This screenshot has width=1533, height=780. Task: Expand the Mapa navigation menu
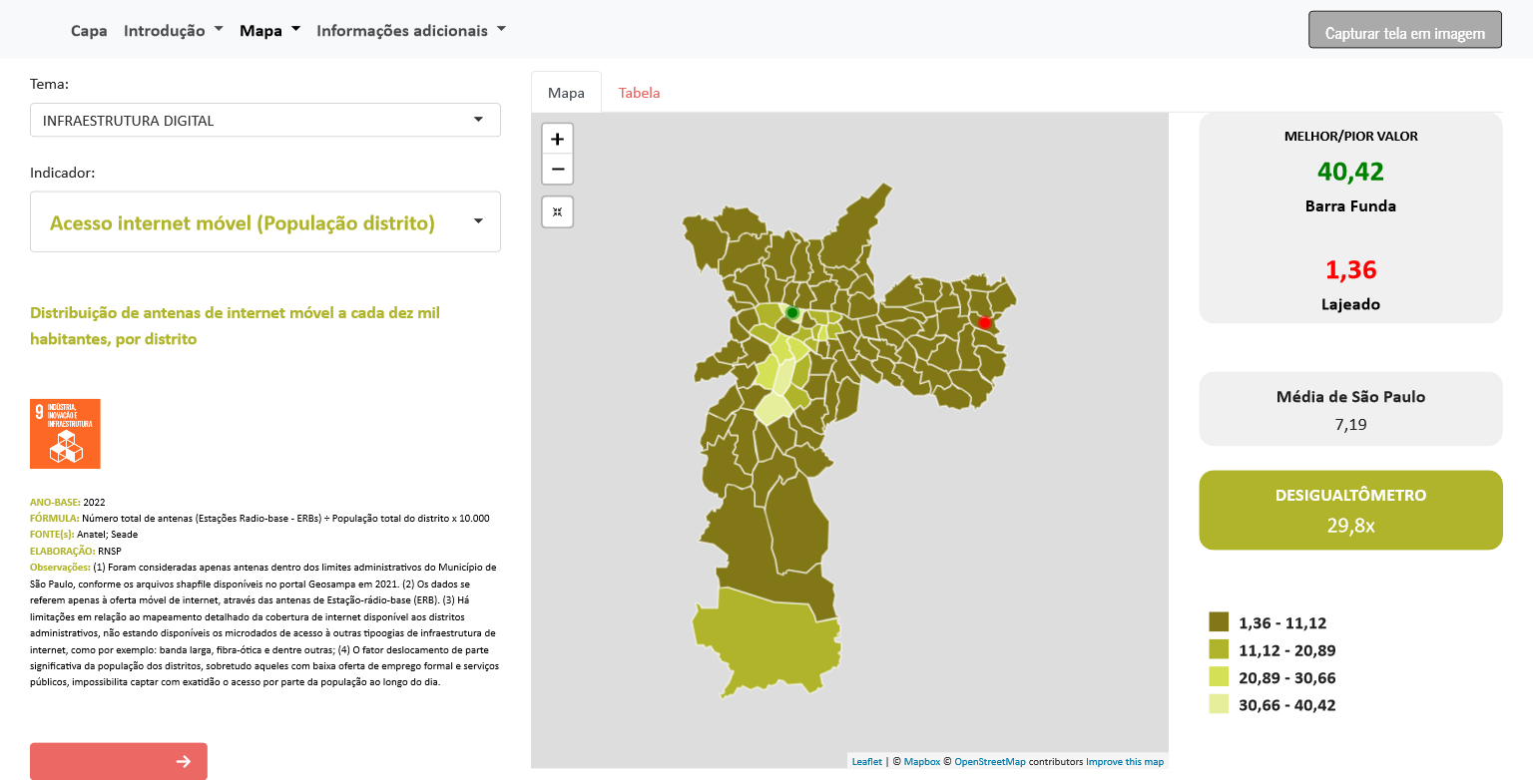point(269,30)
